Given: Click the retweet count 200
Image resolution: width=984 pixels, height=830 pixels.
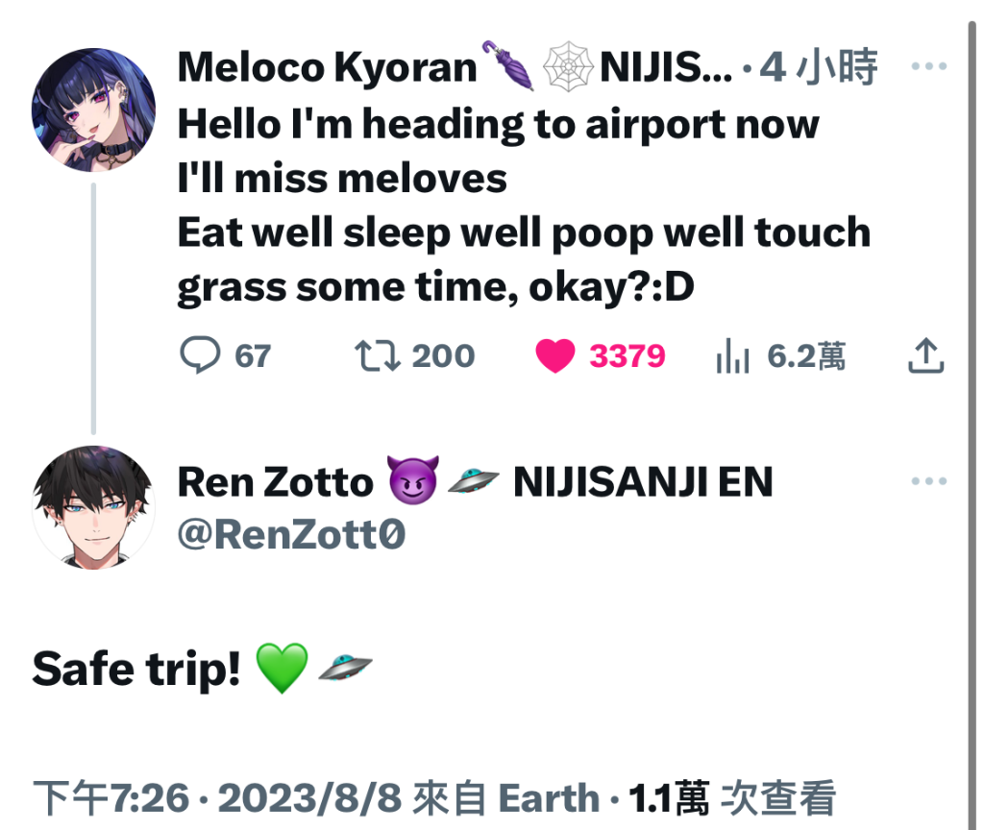Looking at the screenshot, I should click(x=443, y=356).
